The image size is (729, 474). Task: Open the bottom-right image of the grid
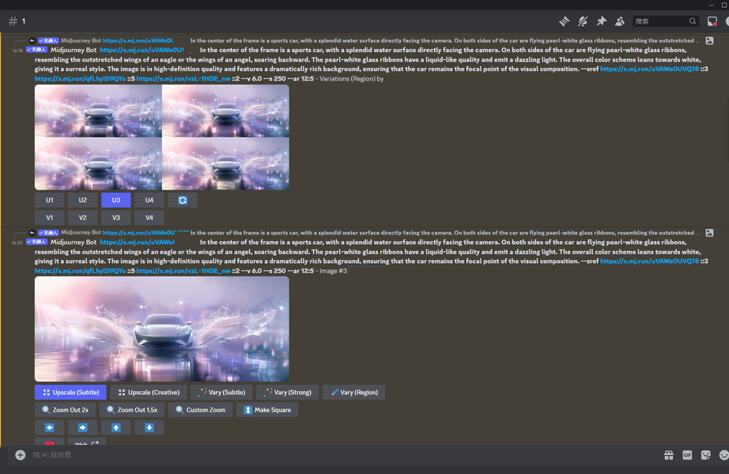225,164
